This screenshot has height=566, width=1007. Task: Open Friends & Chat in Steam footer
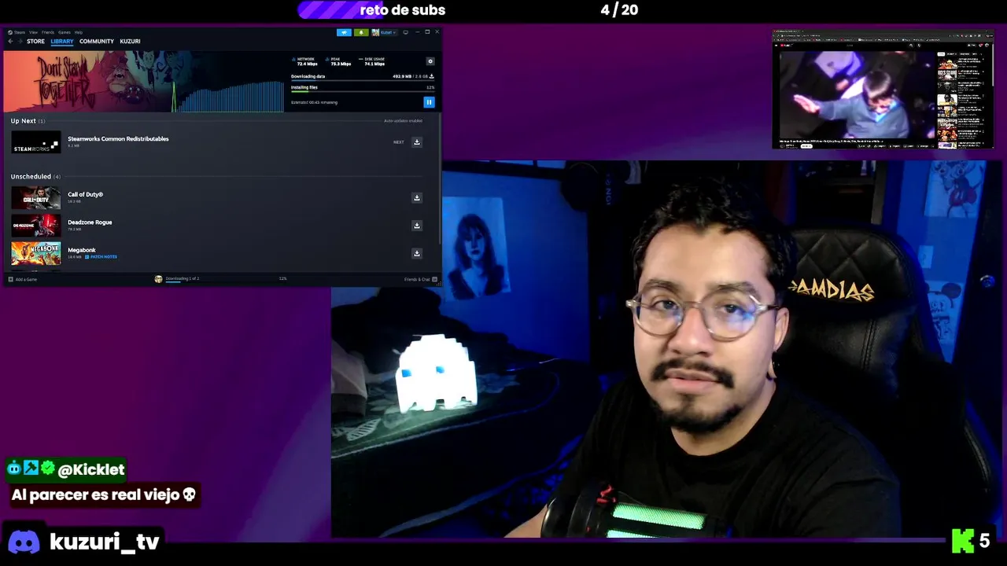coord(419,279)
